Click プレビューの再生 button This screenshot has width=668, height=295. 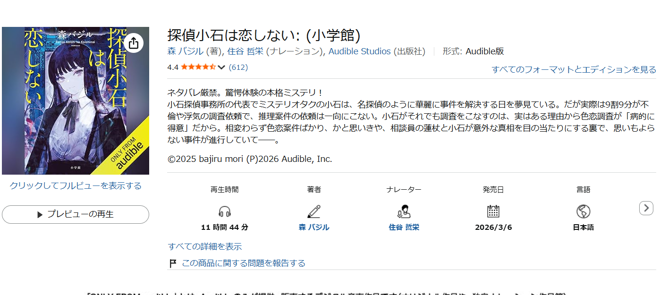[76, 214]
